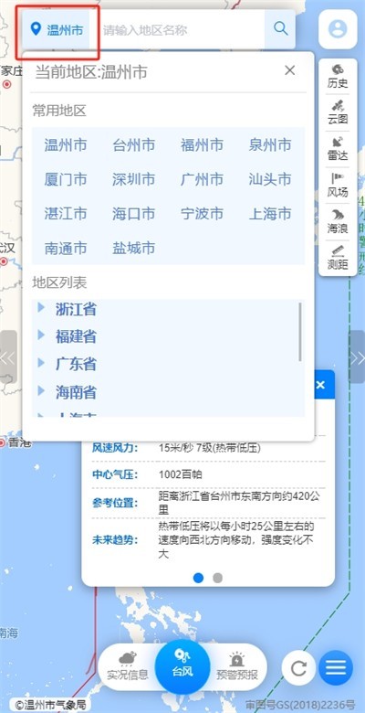
Task: Select first page dot of info card
Action: click(x=198, y=578)
